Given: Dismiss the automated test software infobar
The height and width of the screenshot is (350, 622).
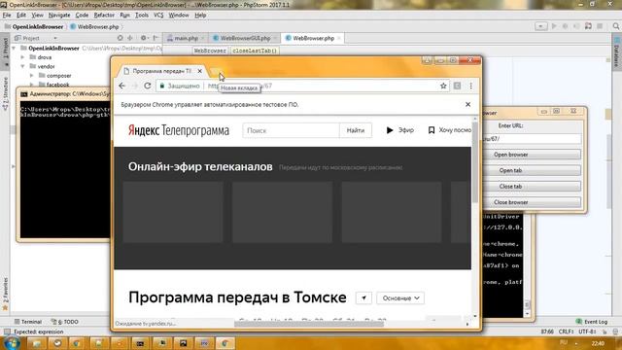Looking at the screenshot, I should click(467, 104).
